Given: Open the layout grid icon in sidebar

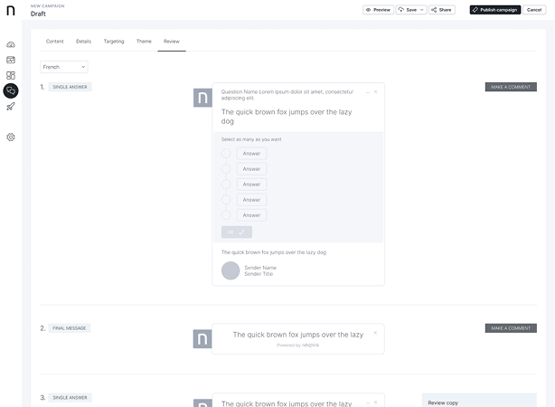Looking at the screenshot, I should (11, 75).
